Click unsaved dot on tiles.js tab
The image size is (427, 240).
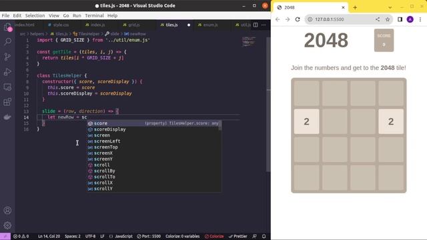coord(189,25)
